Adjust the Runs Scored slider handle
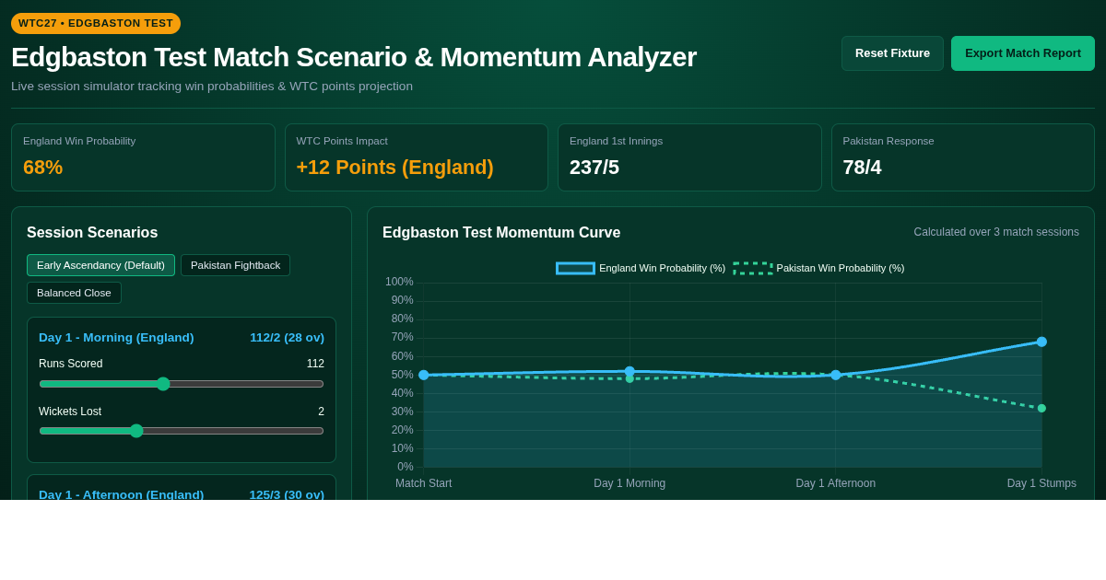Viewport: 1106px width, 580px height. pyautogui.click(x=163, y=384)
